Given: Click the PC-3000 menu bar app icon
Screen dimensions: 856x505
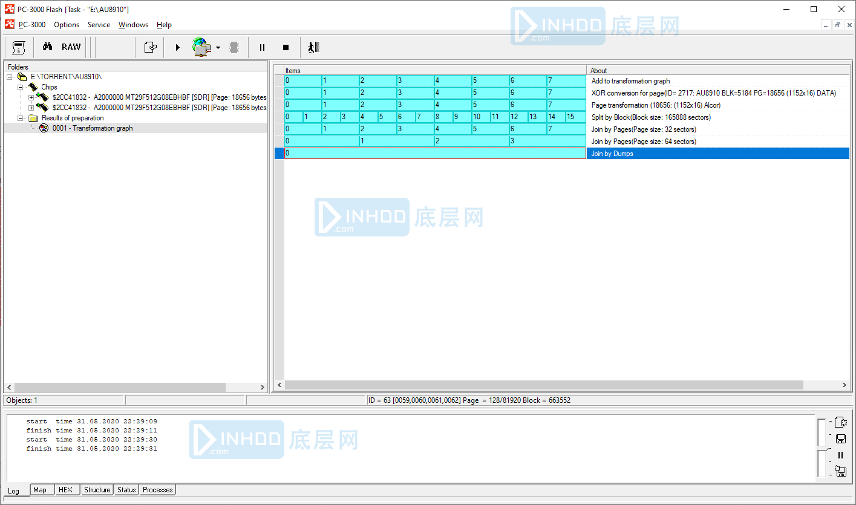Looking at the screenshot, I should tap(10, 24).
